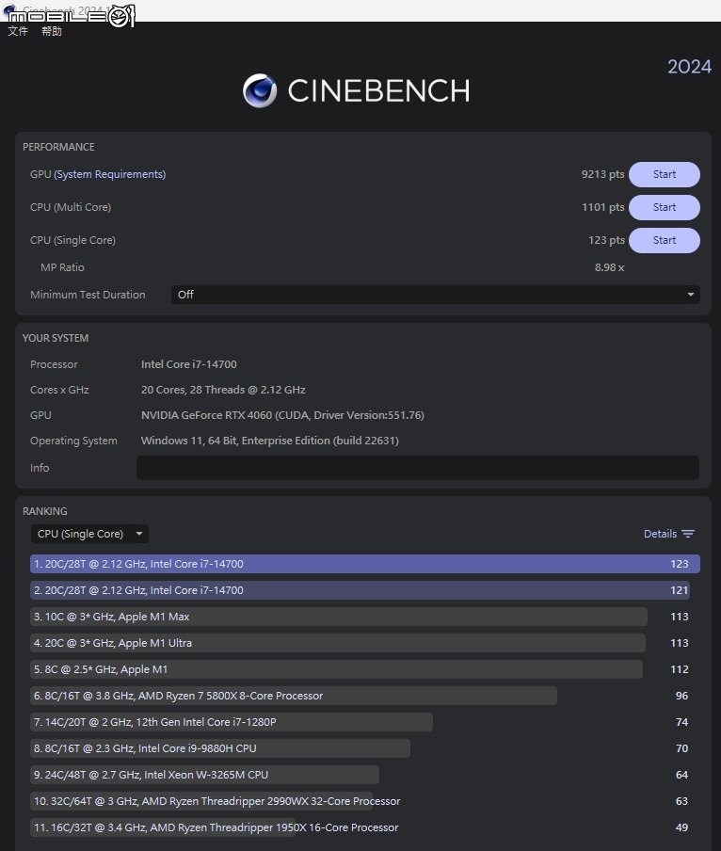Click the 123 pts single core score
The width and height of the screenshot is (721, 851).
(606, 240)
